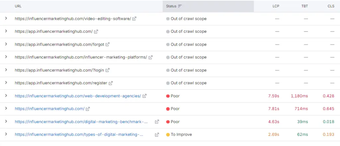The height and width of the screenshot is (146, 340).
Task: Click the URL column header
Action: pyautogui.click(x=18, y=6)
